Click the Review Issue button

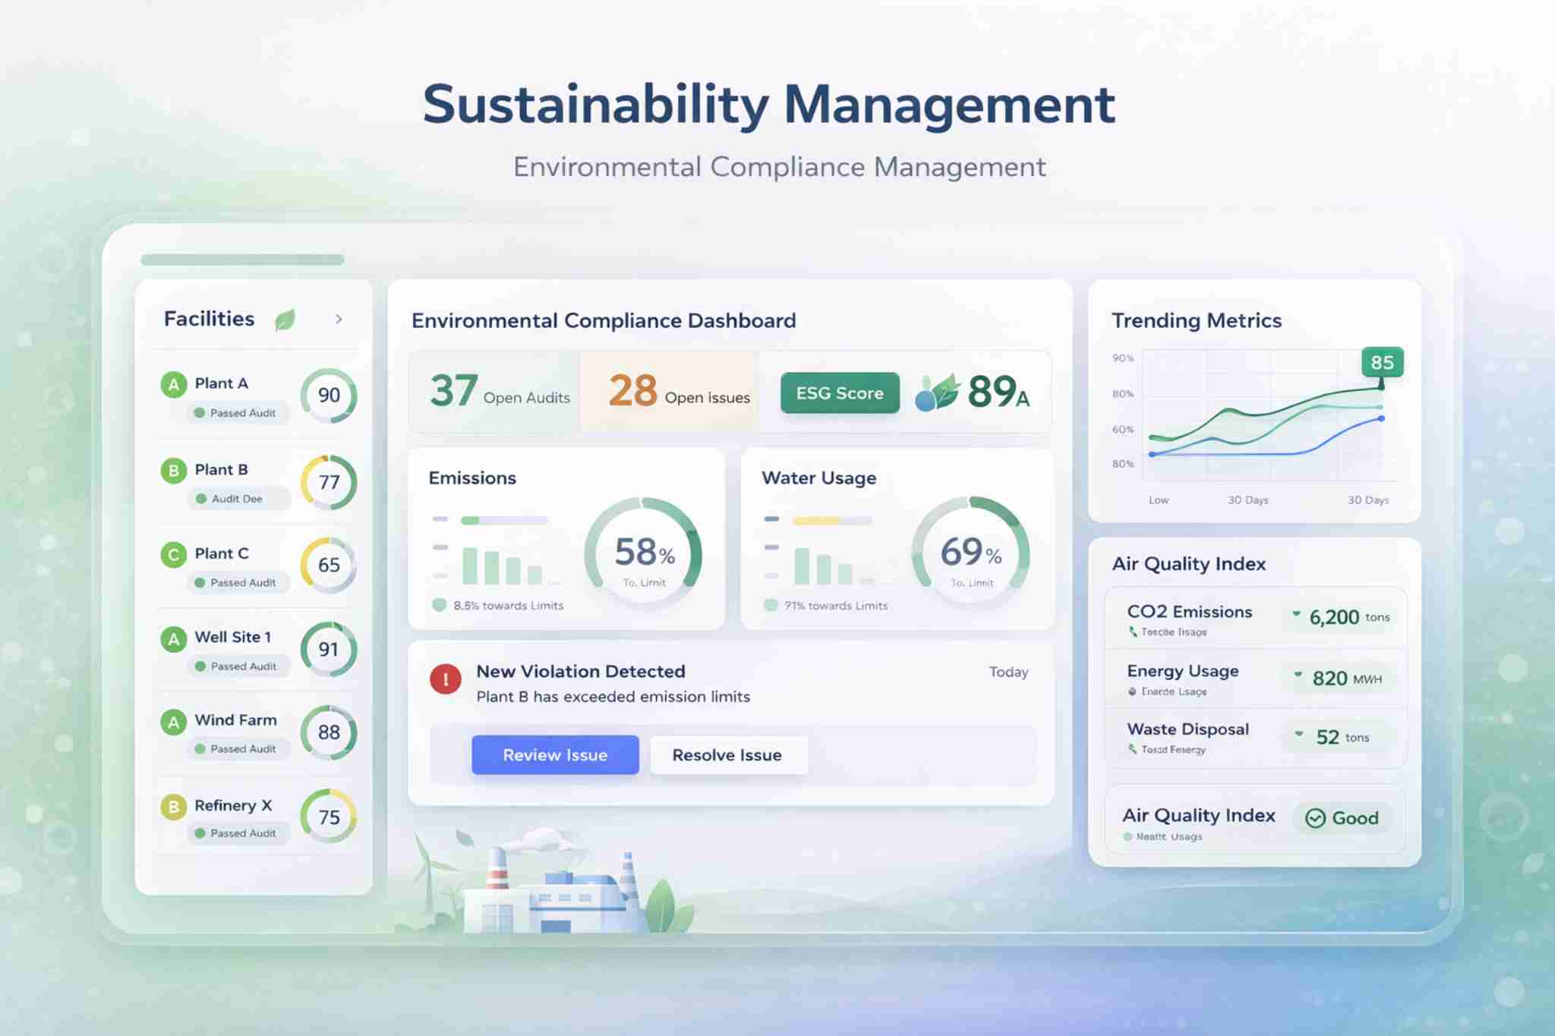point(555,754)
